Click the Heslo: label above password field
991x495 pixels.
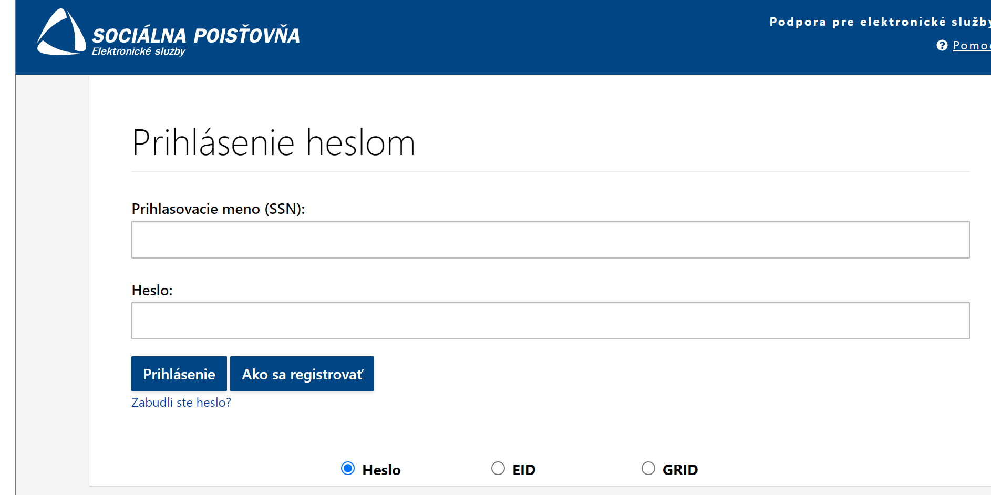point(152,291)
